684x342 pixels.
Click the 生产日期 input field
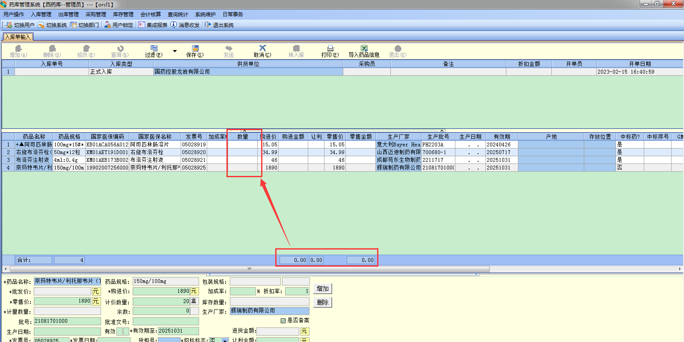68,331
